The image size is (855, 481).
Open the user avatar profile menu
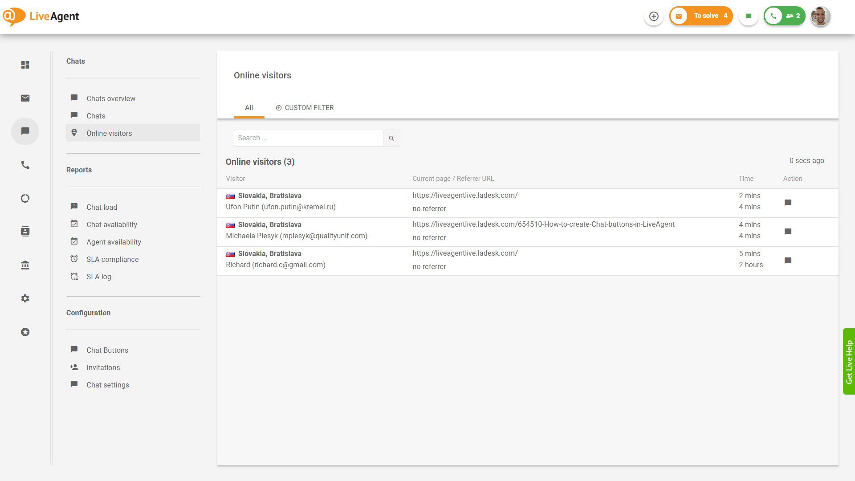[x=820, y=16]
